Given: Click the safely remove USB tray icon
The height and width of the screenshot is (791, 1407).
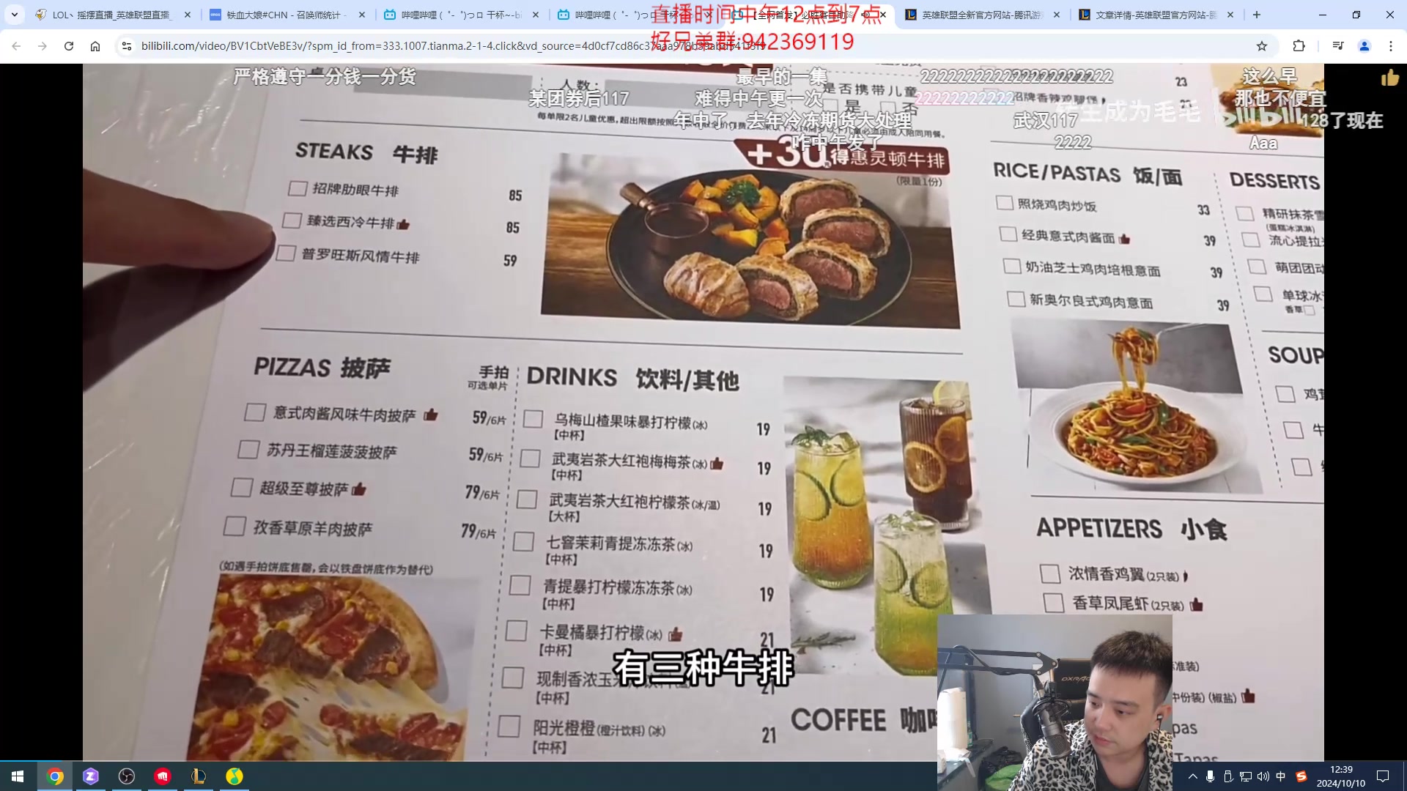Looking at the screenshot, I should 1228,776.
